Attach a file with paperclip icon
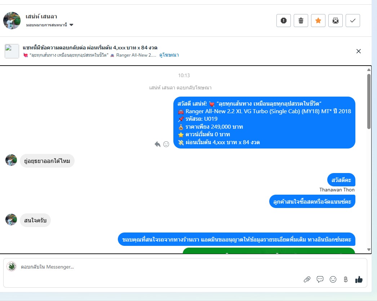The image size is (377, 301). pos(307,279)
